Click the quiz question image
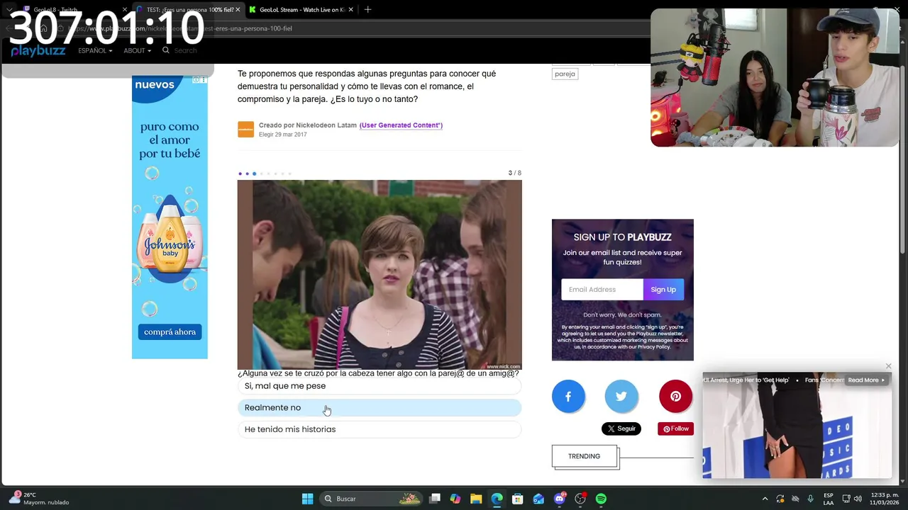 point(380,275)
